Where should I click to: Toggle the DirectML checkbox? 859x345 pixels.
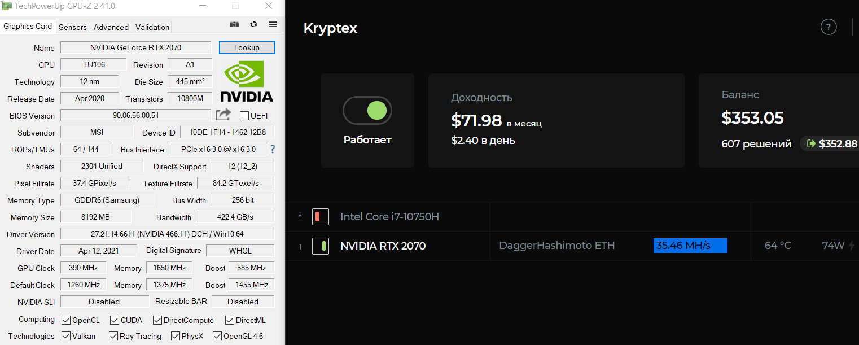tap(230, 320)
